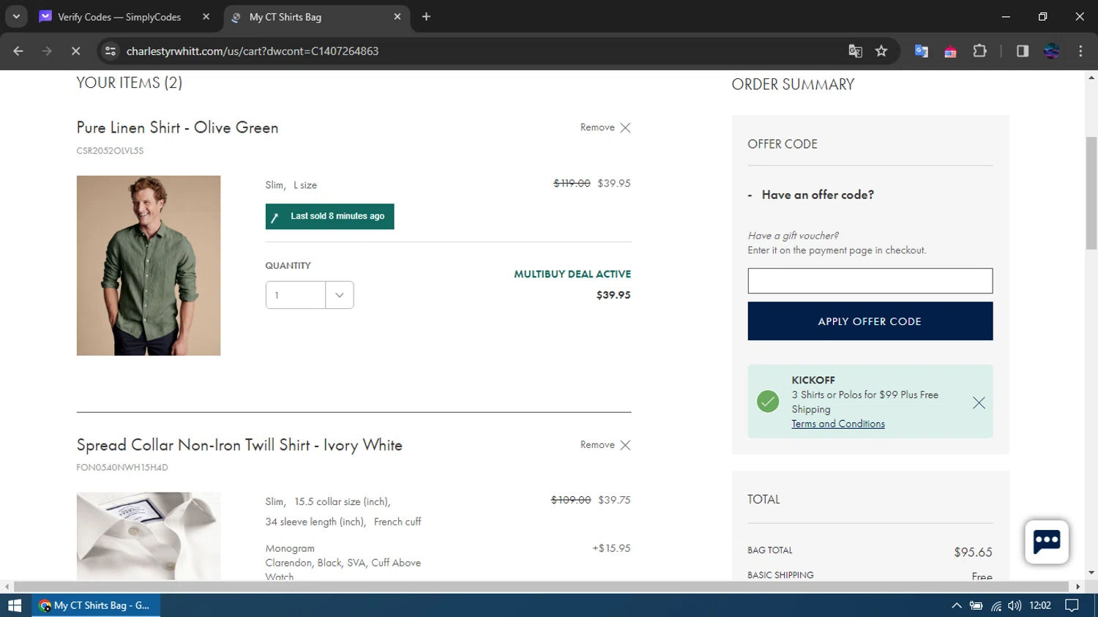
Task: Click the vertical page scrollbar
Action: [x=1091, y=193]
